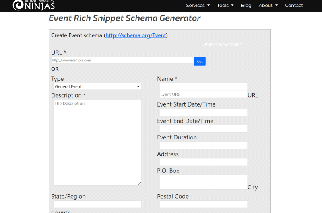Click the Event Rich Snippet Schema Generator heading

pyautogui.click(x=124, y=18)
